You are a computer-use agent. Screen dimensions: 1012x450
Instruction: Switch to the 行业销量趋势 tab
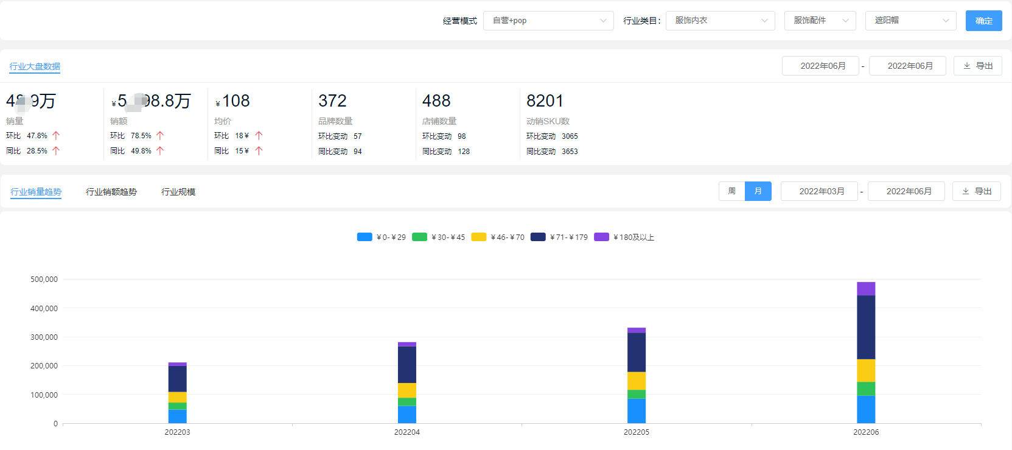[36, 192]
